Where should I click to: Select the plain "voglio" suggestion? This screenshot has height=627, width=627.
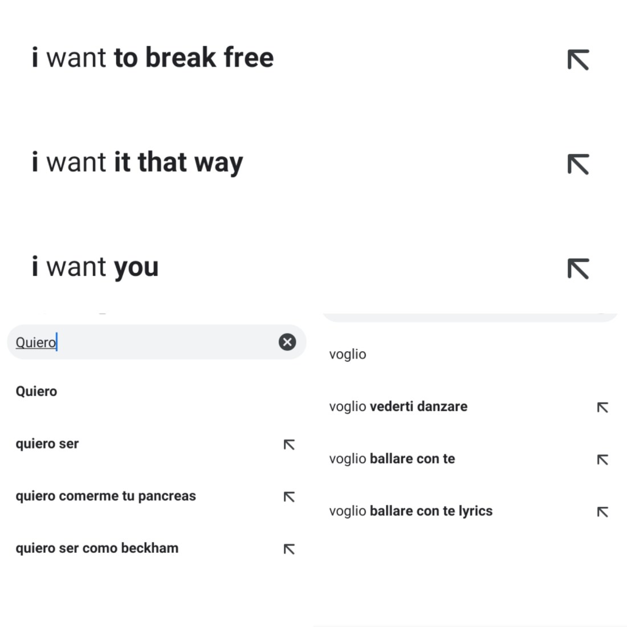pos(348,355)
